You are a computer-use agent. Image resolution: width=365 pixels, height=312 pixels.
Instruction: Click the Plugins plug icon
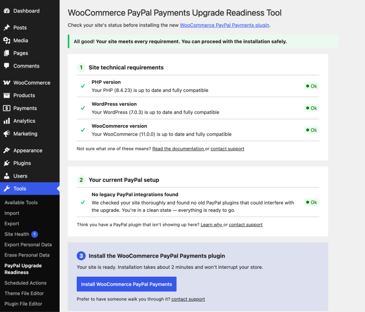pyautogui.click(x=7, y=163)
